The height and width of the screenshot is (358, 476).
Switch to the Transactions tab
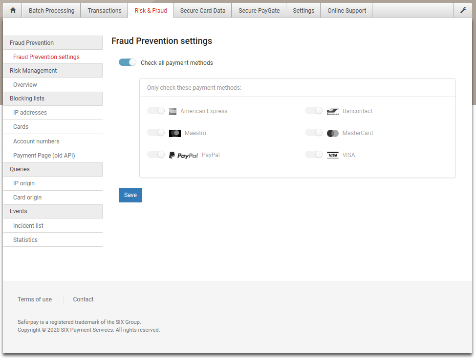pyautogui.click(x=105, y=10)
